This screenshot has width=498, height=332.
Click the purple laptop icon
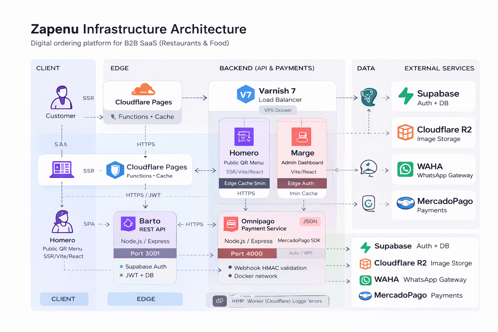(x=62, y=170)
